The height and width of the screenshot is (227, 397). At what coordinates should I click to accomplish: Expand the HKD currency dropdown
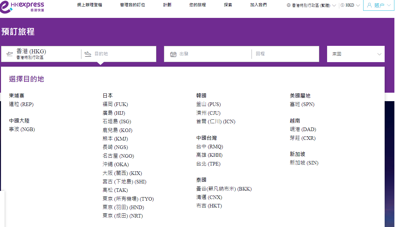tap(350, 5)
